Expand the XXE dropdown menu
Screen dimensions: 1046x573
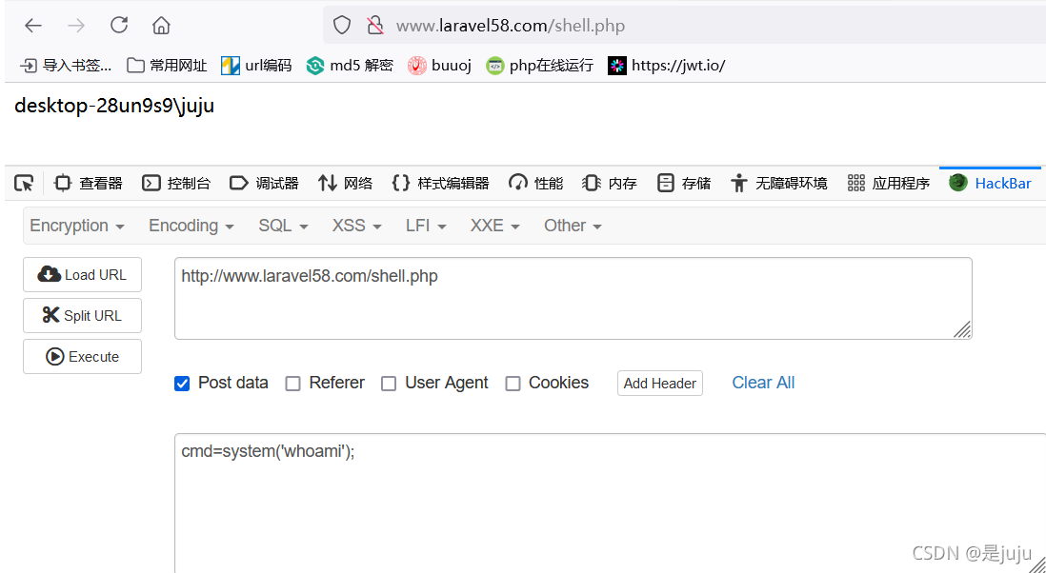pos(495,226)
